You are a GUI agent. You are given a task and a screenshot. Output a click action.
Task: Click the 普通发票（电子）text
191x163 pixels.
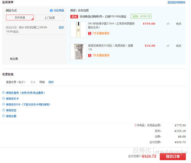[x=16, y=82]
